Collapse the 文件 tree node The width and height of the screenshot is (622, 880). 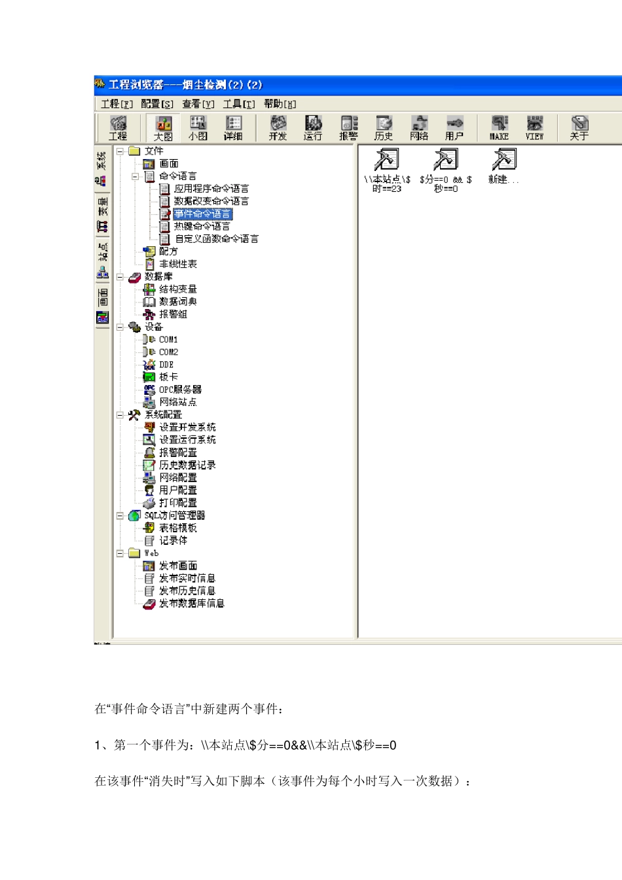click(120, 151)
